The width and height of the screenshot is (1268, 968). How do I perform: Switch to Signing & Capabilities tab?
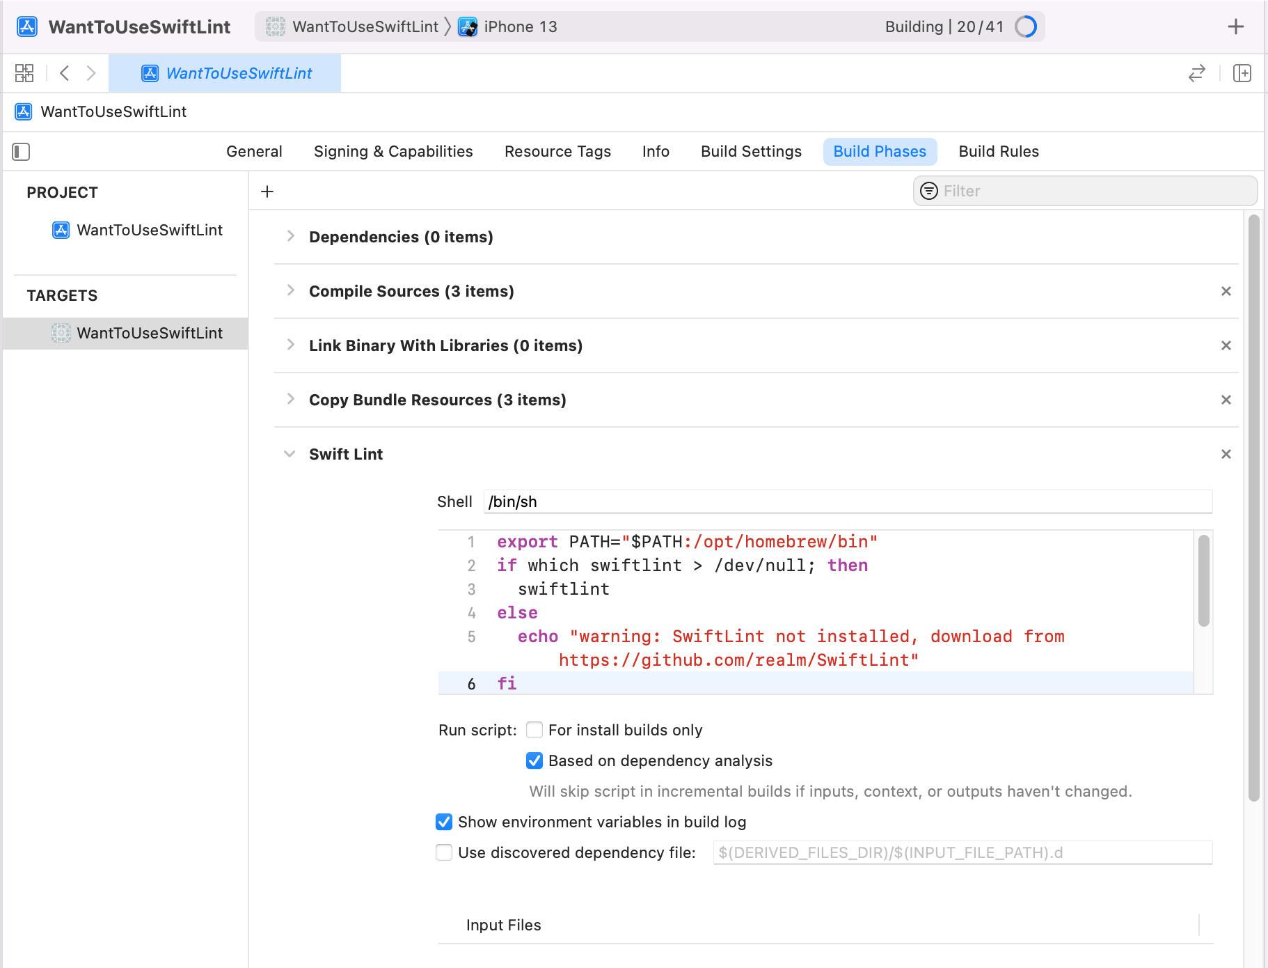393,152
